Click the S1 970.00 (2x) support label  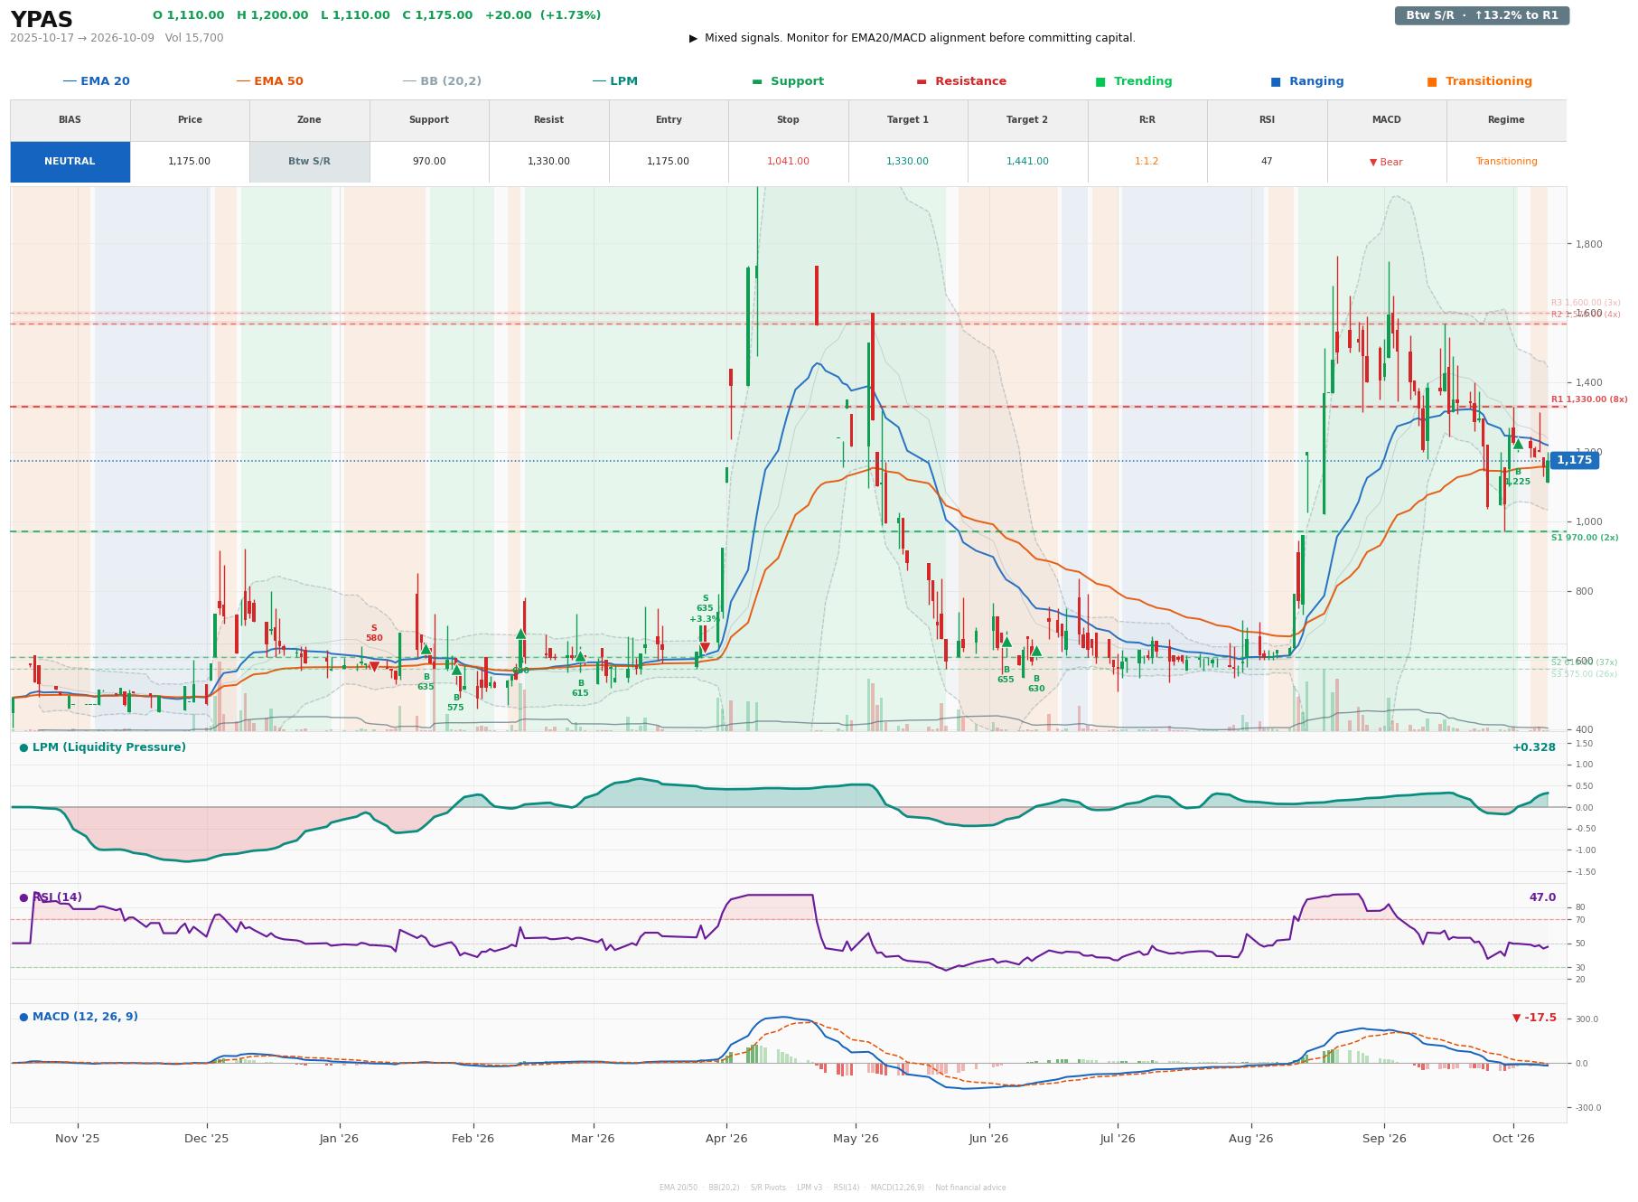coord(1585,538)
